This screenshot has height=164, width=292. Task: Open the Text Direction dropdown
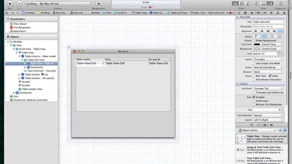268,115
